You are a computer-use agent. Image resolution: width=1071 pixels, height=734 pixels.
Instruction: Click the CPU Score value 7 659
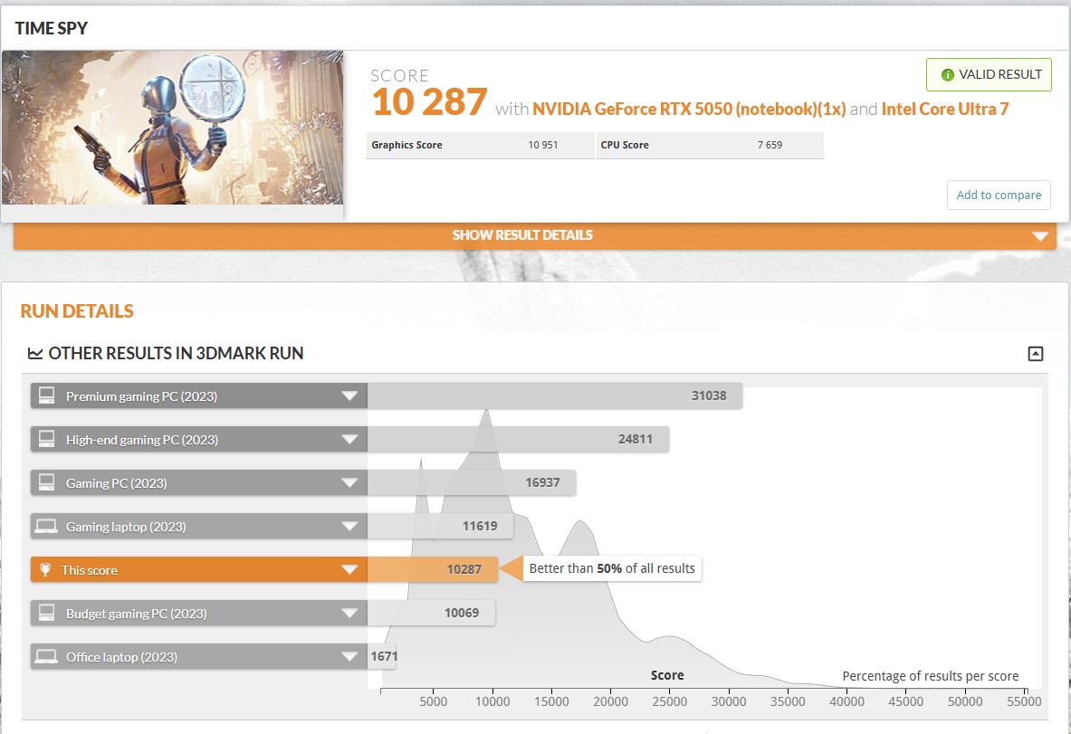click(x=770, y=145)
